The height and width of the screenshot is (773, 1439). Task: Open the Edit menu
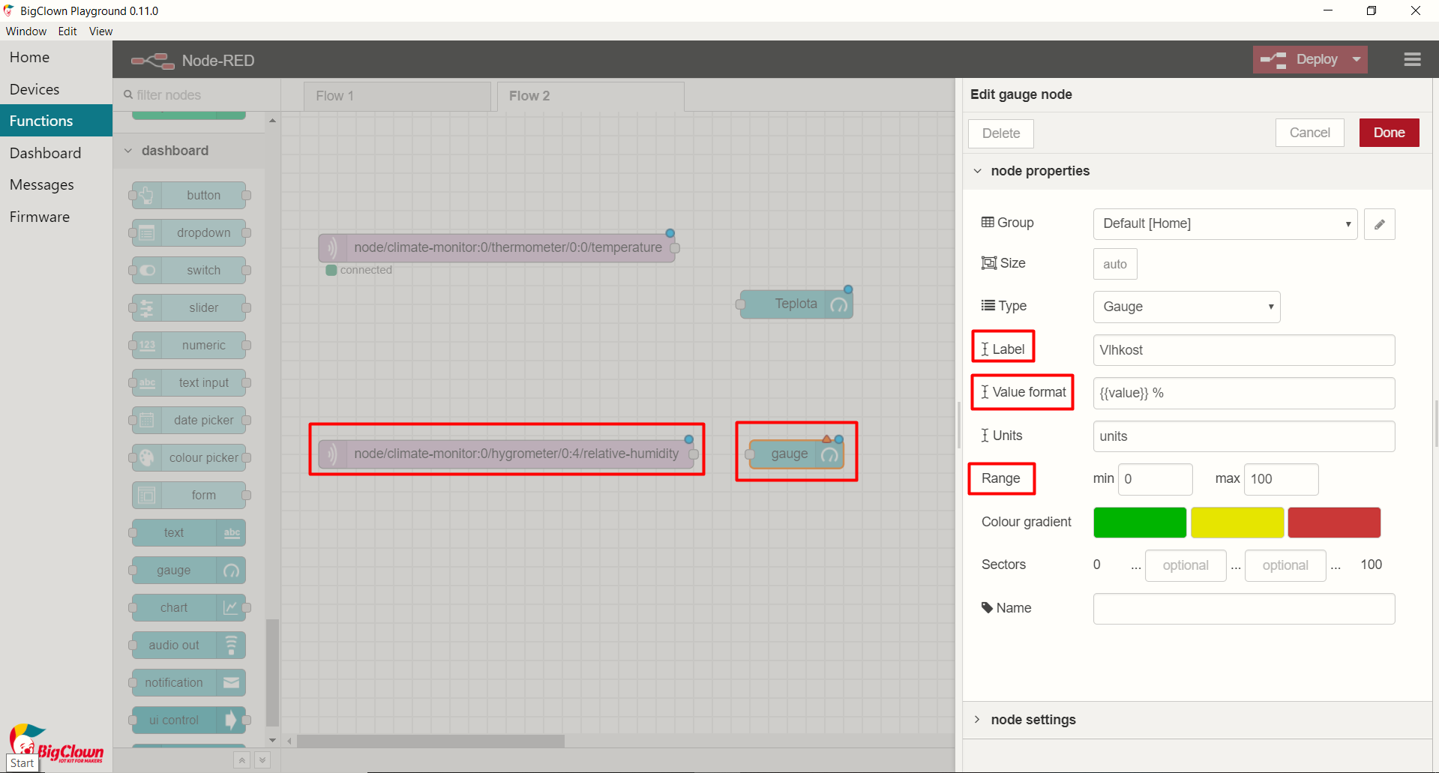click(x=67, y=31)
